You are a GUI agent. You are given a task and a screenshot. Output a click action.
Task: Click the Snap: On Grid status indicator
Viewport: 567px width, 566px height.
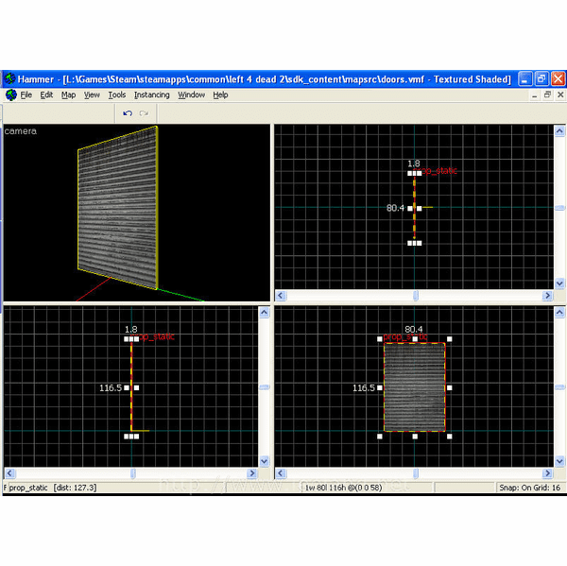pos(528,488)
